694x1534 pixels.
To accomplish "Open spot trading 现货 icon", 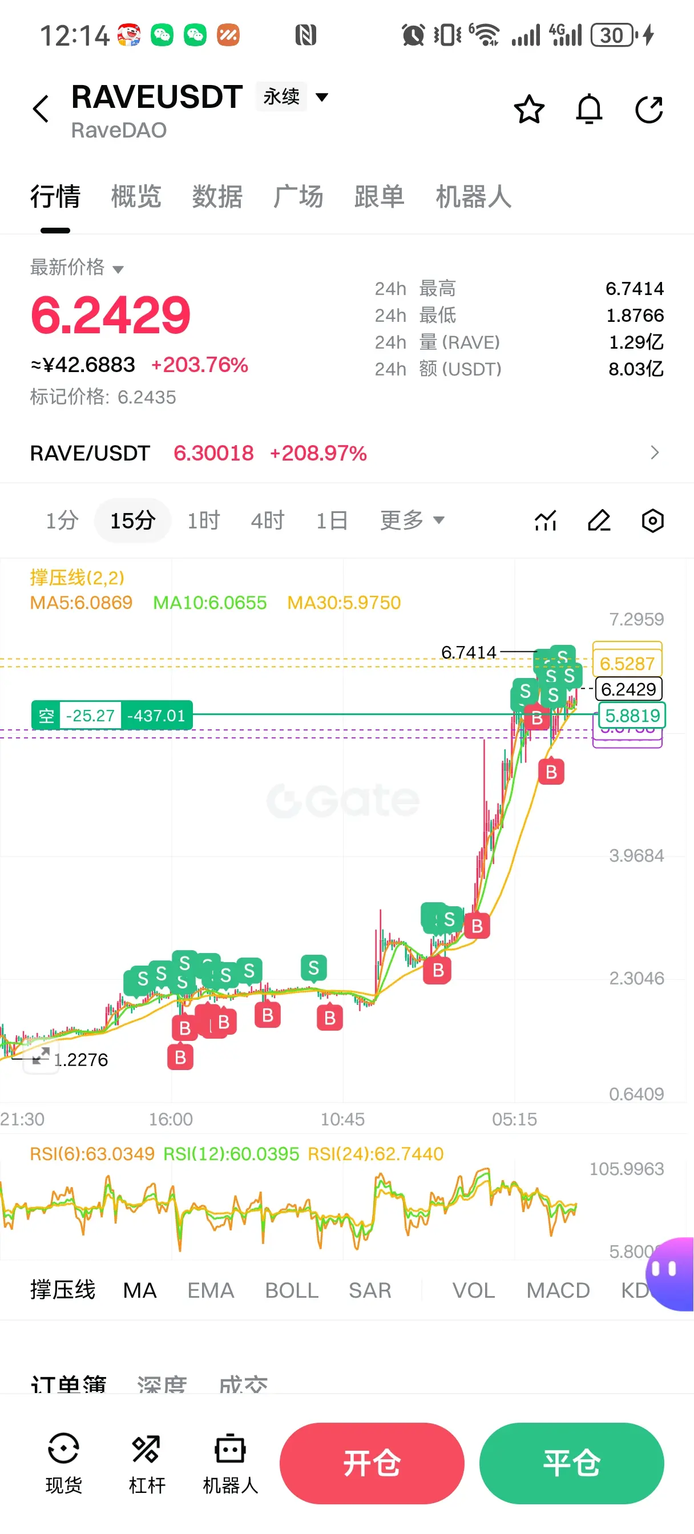I will 64,1463.
